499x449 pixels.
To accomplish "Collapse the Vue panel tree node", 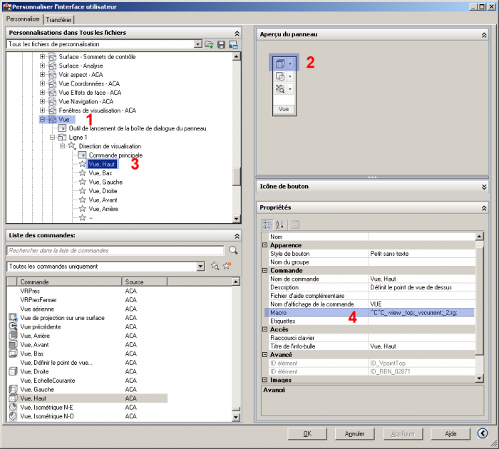I will pos(43,120).
